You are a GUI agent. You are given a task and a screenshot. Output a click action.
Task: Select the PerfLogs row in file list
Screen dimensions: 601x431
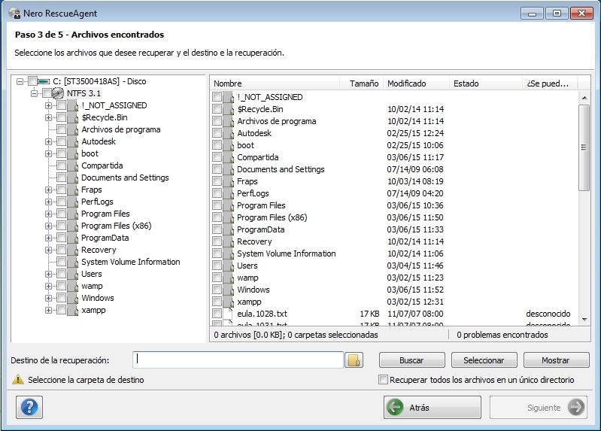393,193
